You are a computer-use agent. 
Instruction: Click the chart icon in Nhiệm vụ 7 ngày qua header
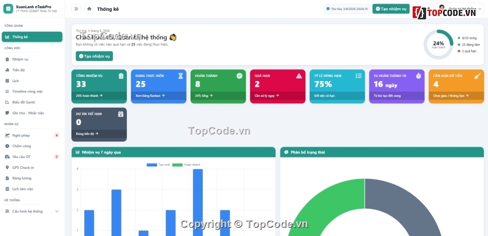78,152
